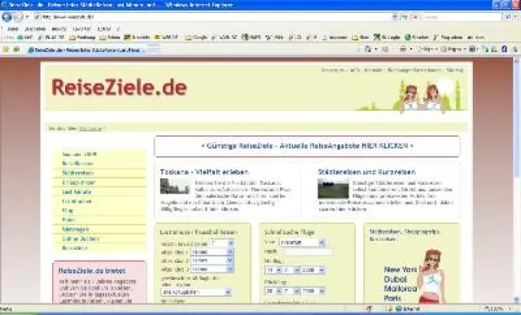Open the Hotel sidebar link

[x=68, y=220]
